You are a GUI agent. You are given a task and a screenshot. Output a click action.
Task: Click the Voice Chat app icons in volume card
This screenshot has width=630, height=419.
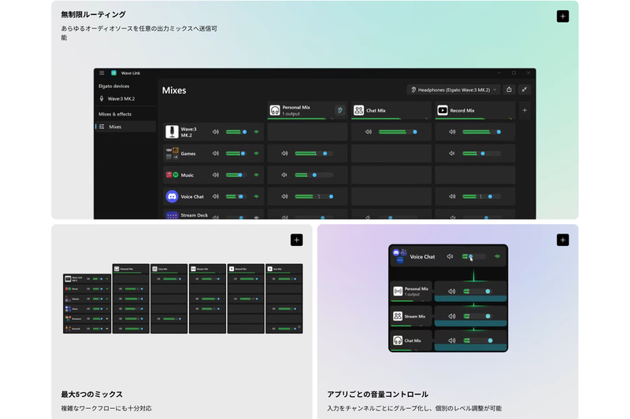pos(400,255)
